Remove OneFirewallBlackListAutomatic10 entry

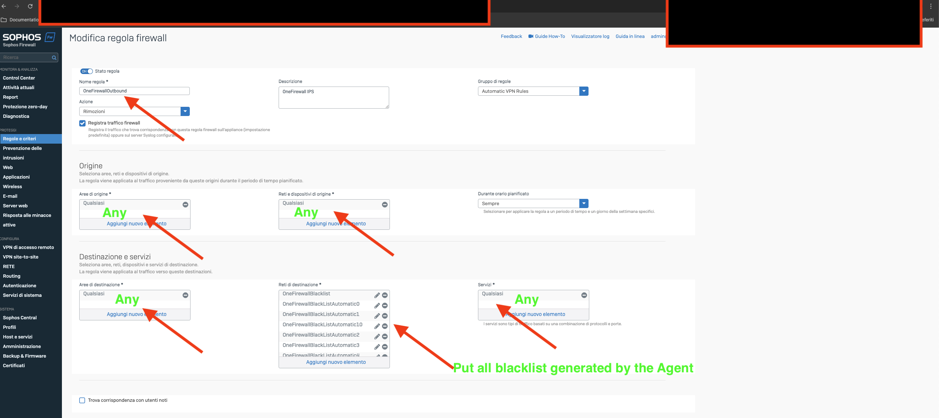[x=385, y=326]
